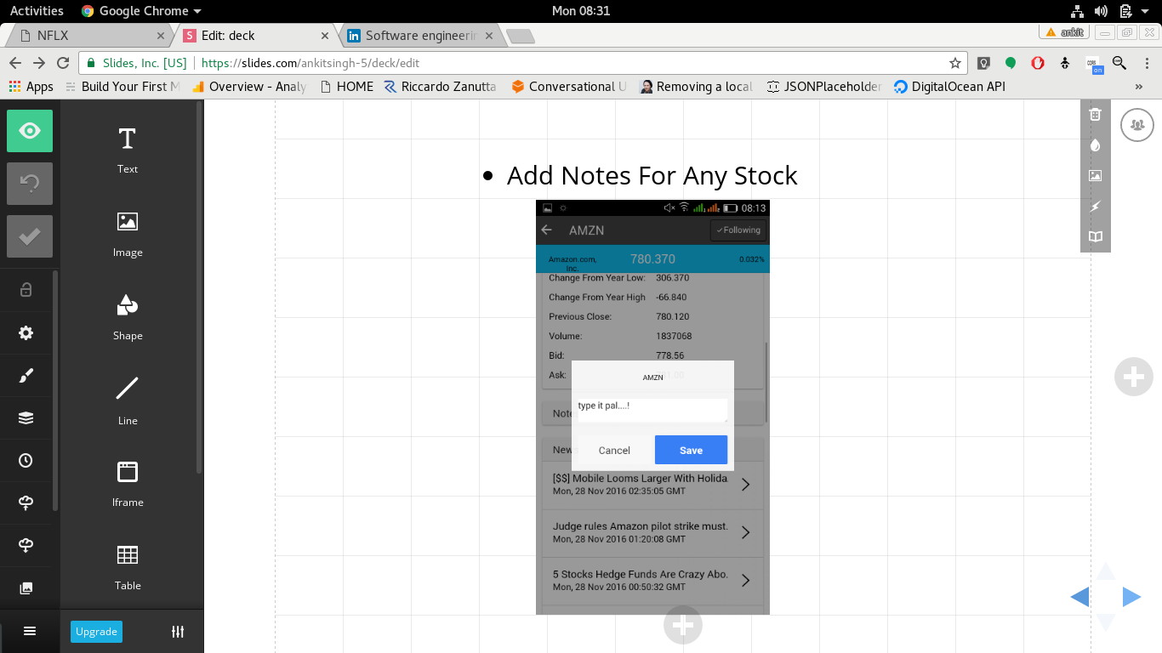Open the 'Build Your First M' bookmark

point(122,87)
